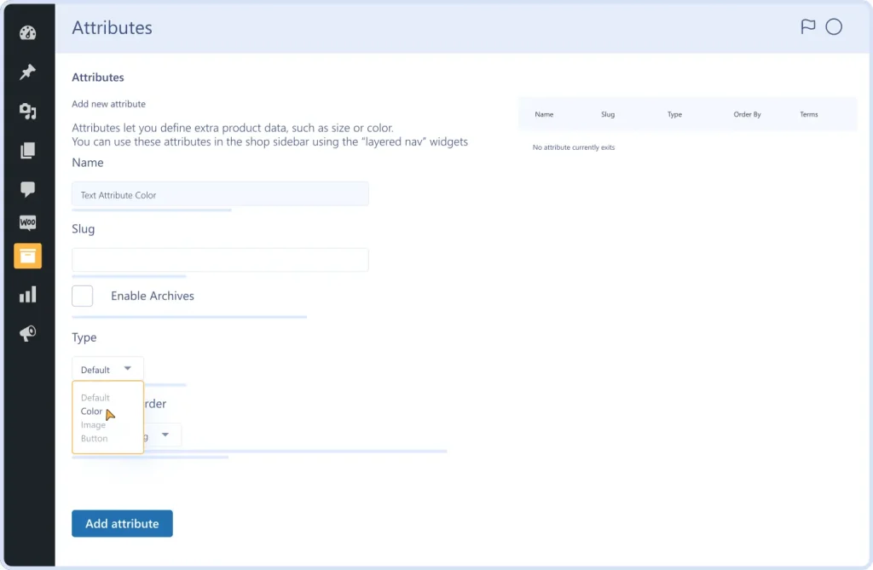Click the empty Slug input field
Screen dimensions: 873x570
point(219,260)
